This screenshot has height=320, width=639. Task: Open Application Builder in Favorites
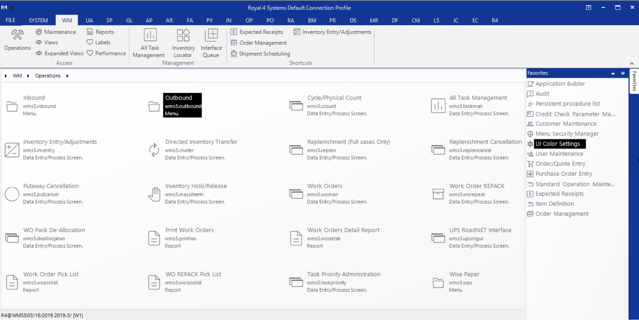(x=556, y=84)
